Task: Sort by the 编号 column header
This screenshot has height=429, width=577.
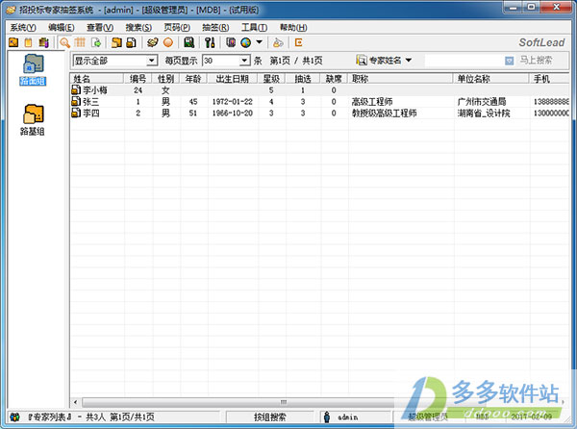Action: click(x=138, y=78)
